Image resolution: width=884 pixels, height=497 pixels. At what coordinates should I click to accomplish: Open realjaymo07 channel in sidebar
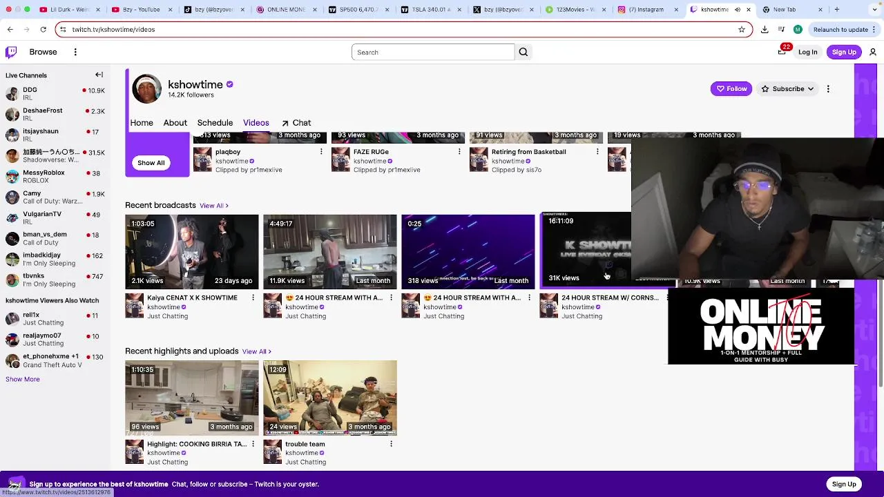(55, 339)
